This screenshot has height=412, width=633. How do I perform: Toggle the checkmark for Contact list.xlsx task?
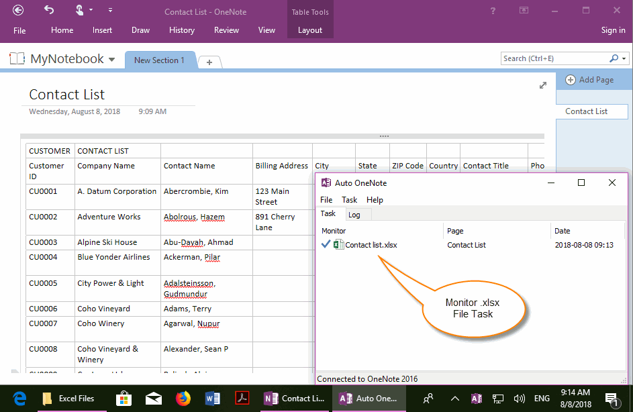click(x=326, y=244)
